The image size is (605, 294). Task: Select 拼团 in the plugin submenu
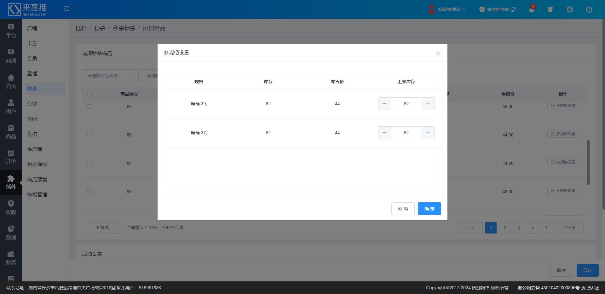pyautogui.click(x=32, y=119)
